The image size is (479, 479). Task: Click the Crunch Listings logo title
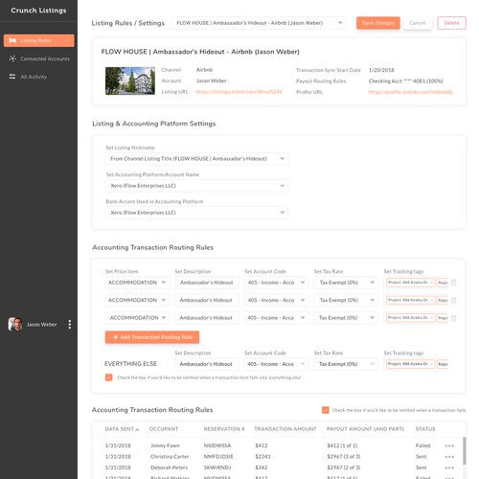38,11
